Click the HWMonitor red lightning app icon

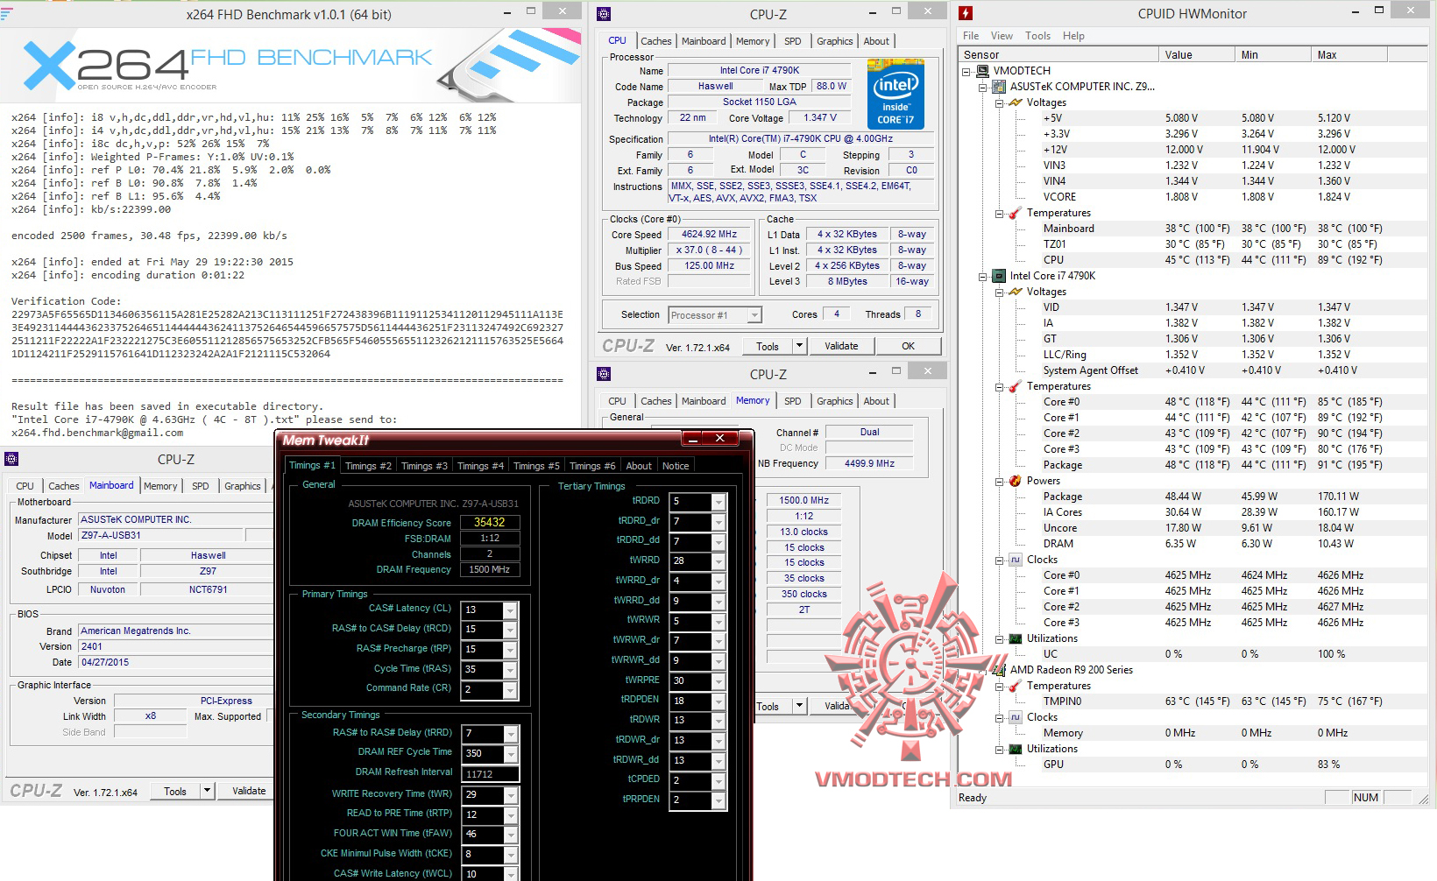(966, 13)
